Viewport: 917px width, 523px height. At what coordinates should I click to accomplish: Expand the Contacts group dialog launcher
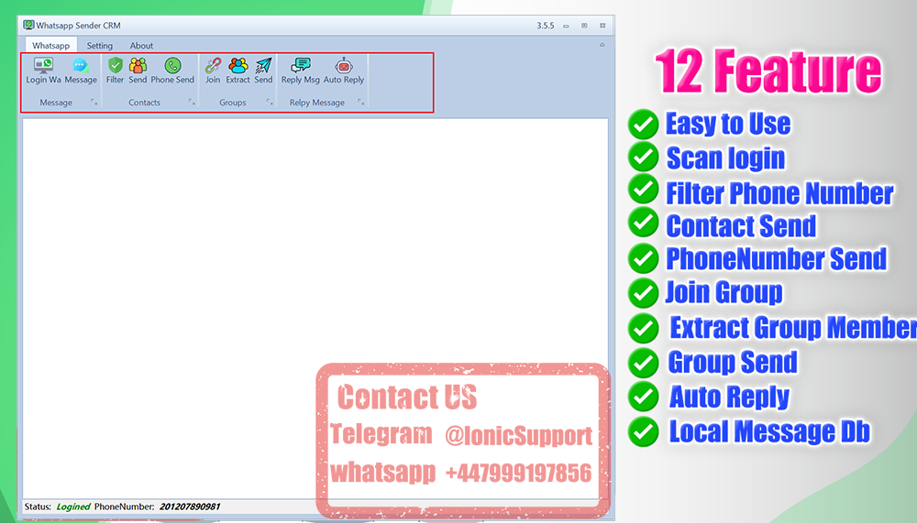point(192,103)
